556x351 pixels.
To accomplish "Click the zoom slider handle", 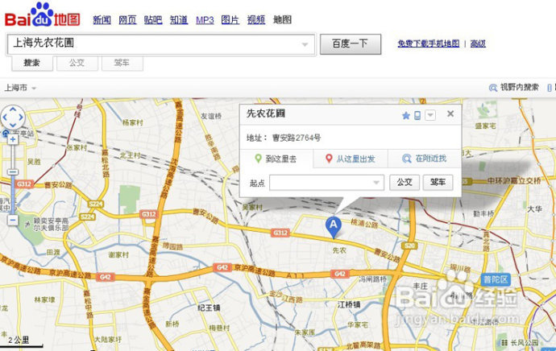I will (x=13, y=172).
